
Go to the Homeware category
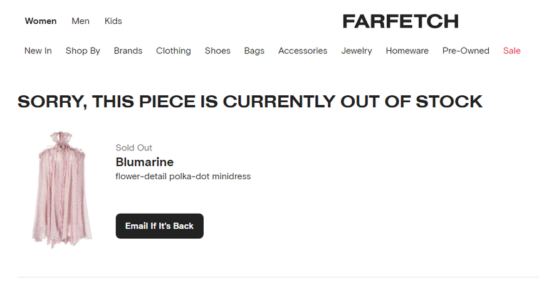tap(407, 51)
